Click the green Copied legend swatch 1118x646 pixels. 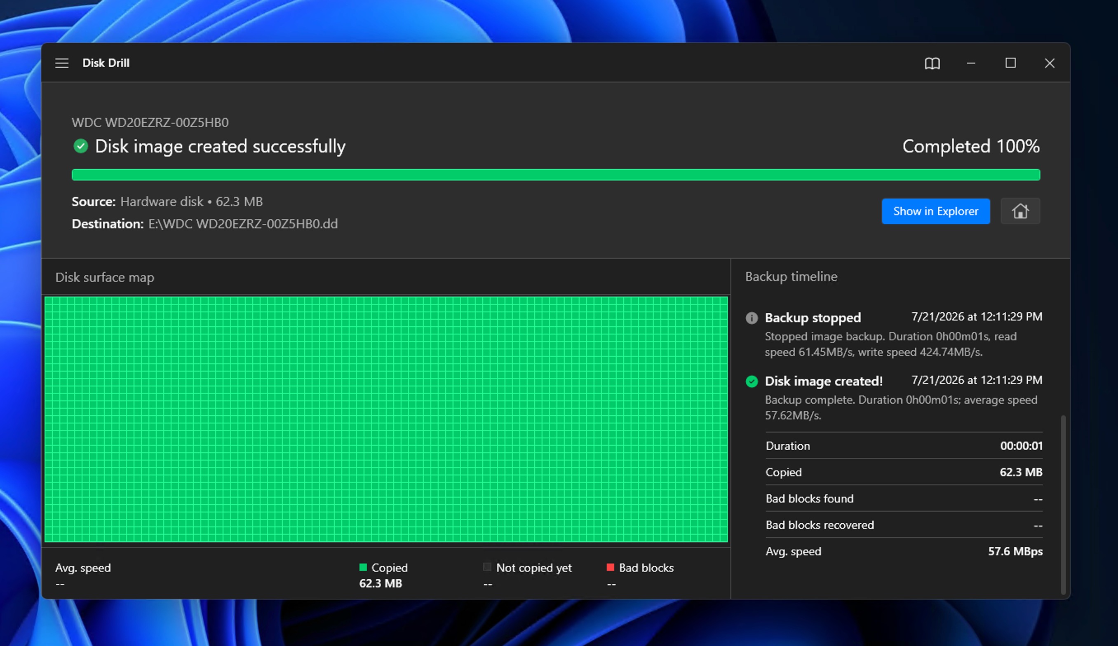[x=363, y=567]
